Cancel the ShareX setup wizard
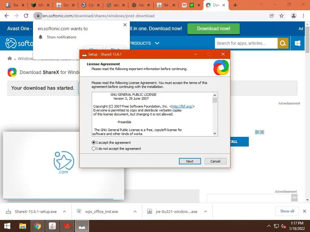 (x=215, y=161)
